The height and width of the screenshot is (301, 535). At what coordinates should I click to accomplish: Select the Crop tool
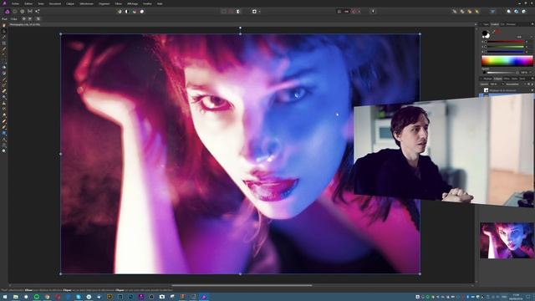pyautogui.click(x=4, y=43)
